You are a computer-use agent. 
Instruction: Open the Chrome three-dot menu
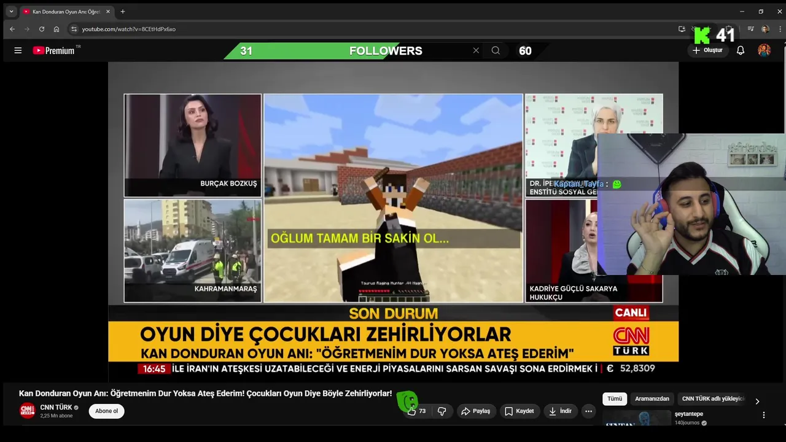[x=779, y=29]
